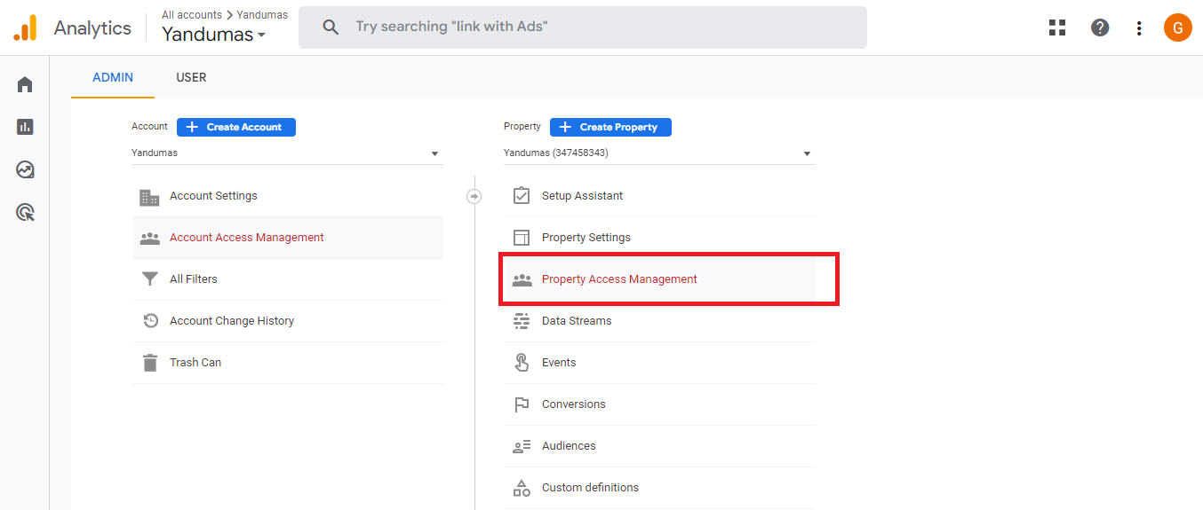The height and width of the screenshot is (510, 1203).
Task: Open Custom definitions
Action: [x=660, y=488]
